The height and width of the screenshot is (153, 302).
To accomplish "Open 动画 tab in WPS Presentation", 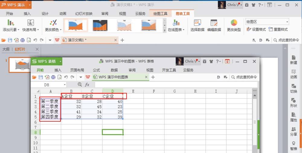I will (63, 14).
